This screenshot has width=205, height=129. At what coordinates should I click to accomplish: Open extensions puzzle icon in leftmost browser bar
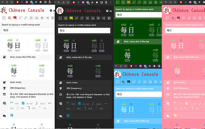pyautogui.click(x=40, y=2)
